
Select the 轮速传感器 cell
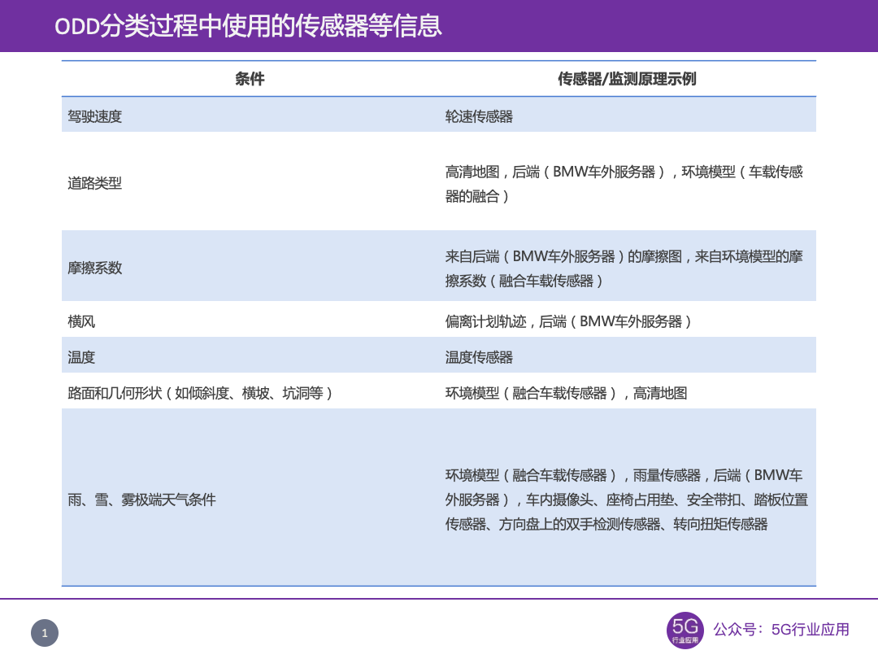[627, 116]
